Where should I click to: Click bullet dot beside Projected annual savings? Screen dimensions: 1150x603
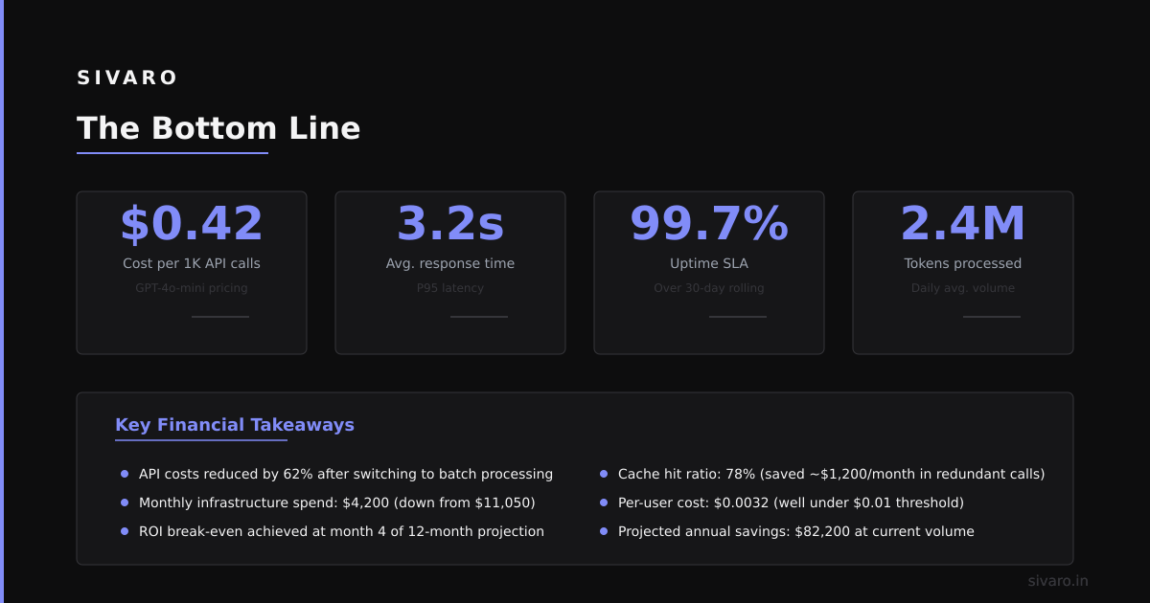[x=604, y=531]
